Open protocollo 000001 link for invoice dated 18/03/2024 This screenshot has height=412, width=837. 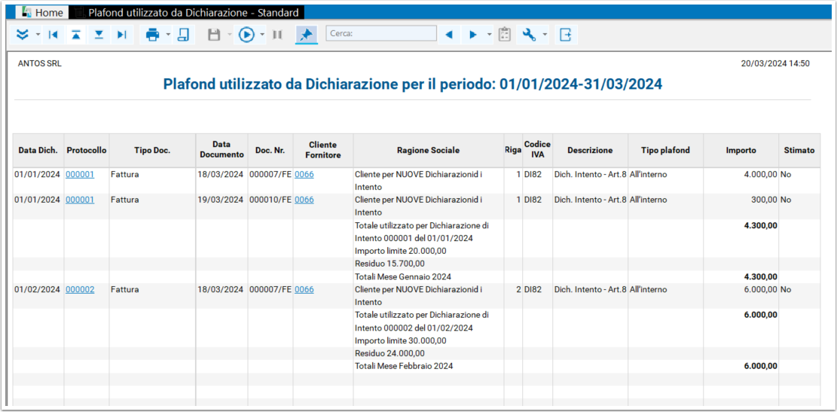pyautogui.click(x=80, y=174)
